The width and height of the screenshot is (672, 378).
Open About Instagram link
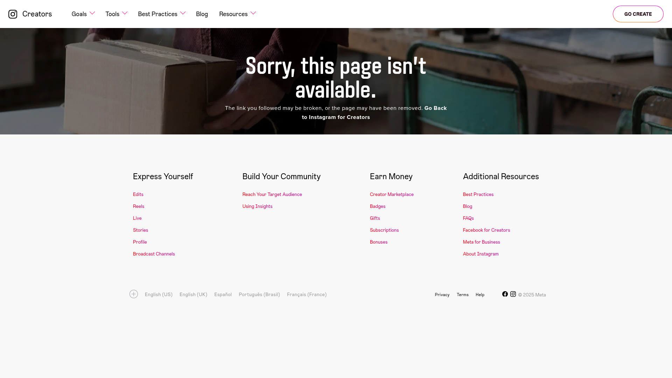point(481,254)
